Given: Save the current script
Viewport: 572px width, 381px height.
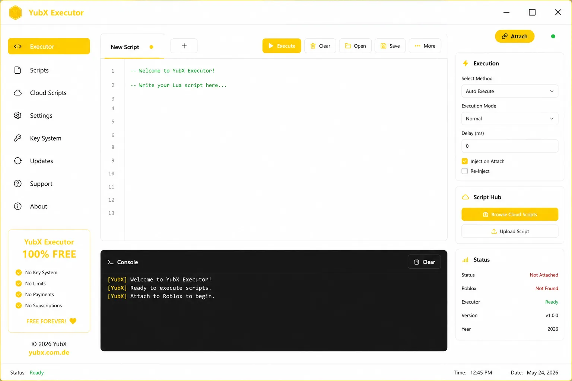Looking at the screenshot, I should click(390, 46).
